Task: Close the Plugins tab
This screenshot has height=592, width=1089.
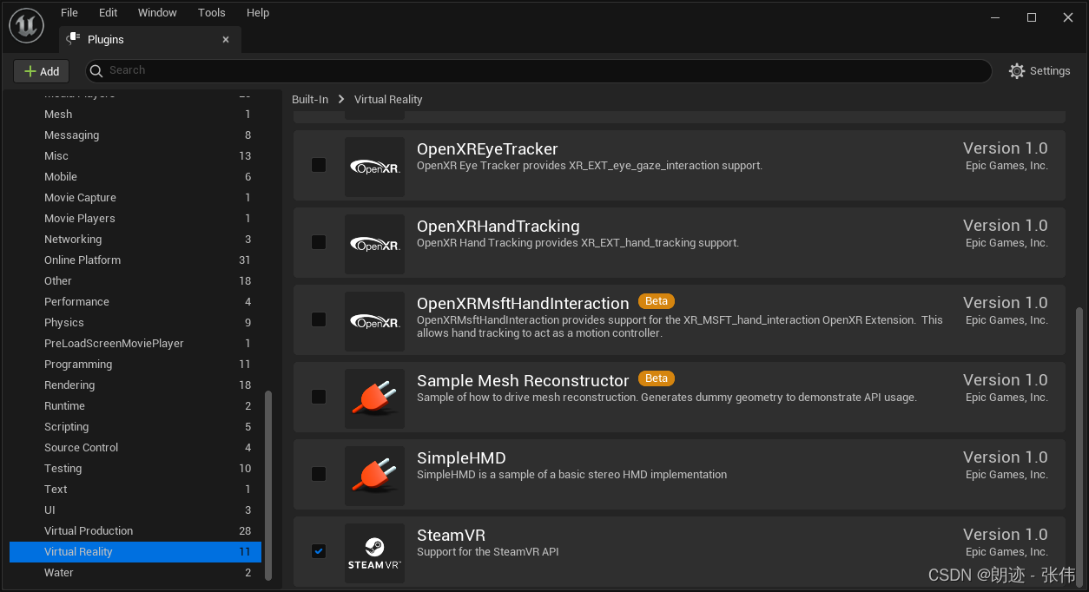Action: point(226,39)
